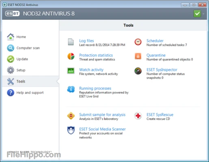Expand the dropdown arrow beside status checkmark
Screen dimensions: 209x162
[203, 14]
